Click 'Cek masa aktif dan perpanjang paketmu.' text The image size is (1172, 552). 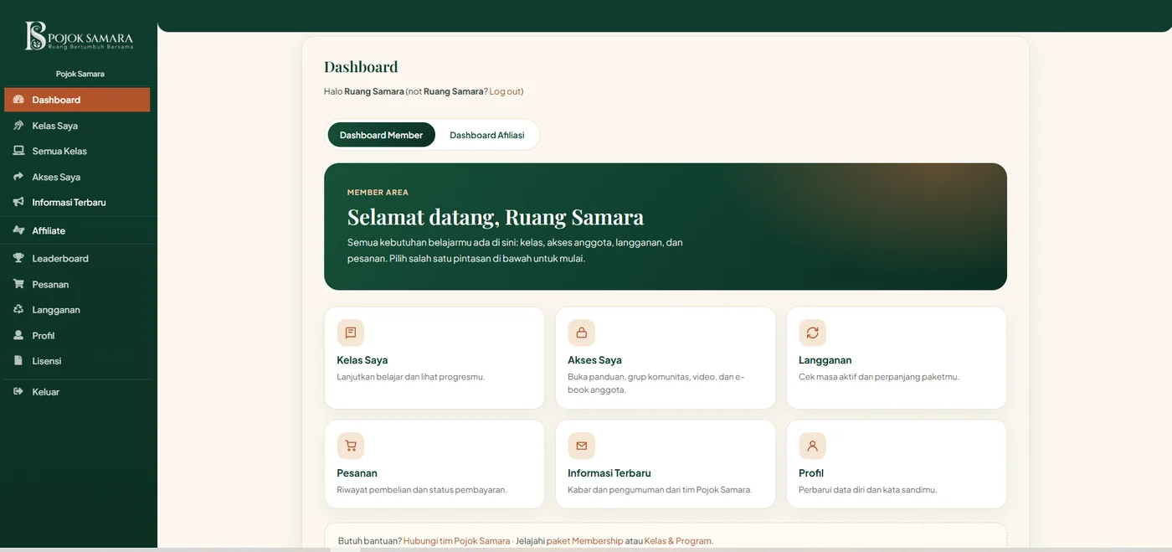(879, 377)
